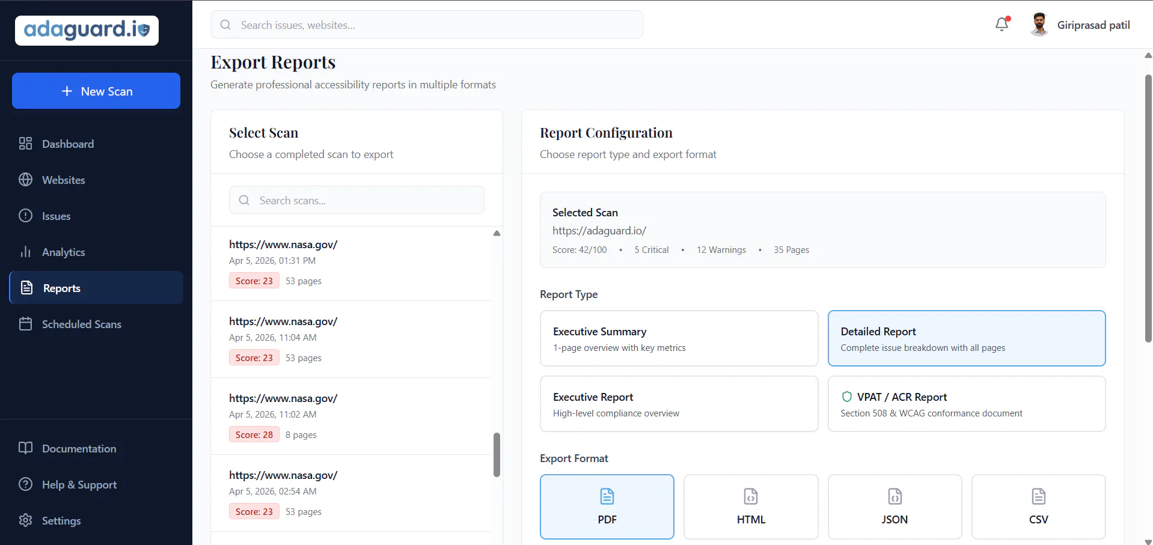Open Documentation link
Viewport: 1153px width, 545px height.
[96, 448]
